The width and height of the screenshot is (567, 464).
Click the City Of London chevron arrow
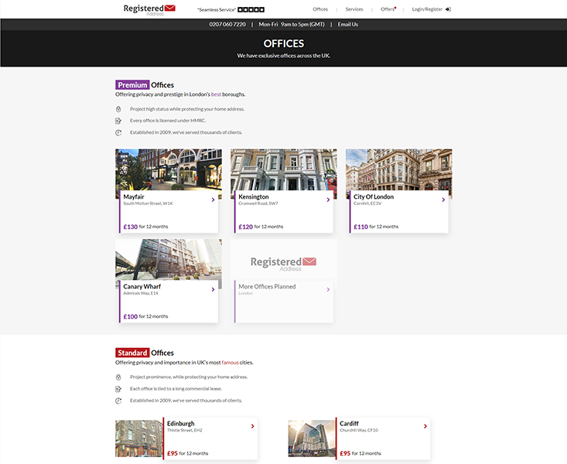click(x=443, y=200)
